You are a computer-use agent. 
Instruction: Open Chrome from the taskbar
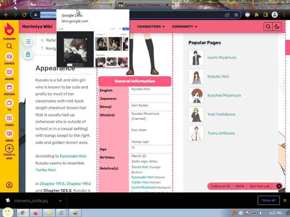23,213
